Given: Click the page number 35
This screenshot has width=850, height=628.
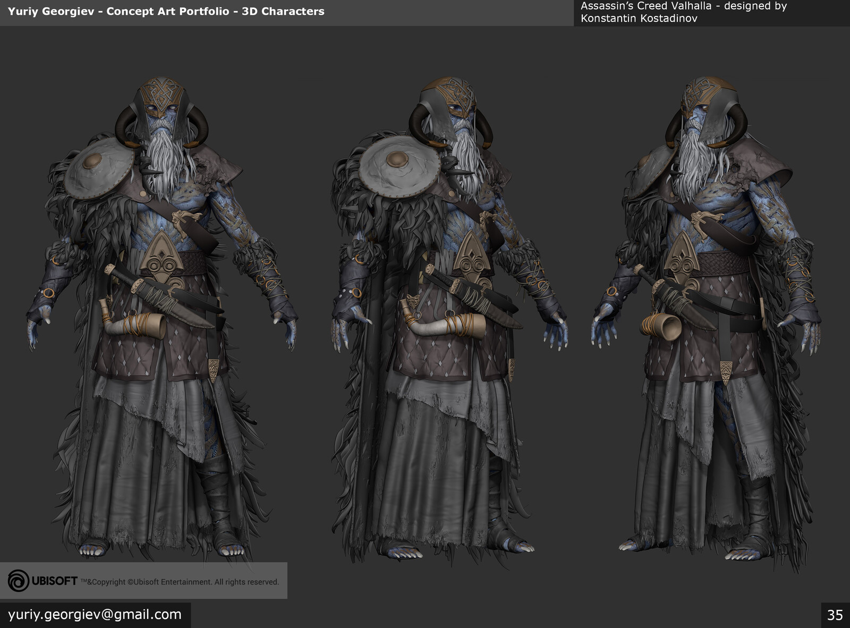Looking at the screenshot, I should point(835,615).
